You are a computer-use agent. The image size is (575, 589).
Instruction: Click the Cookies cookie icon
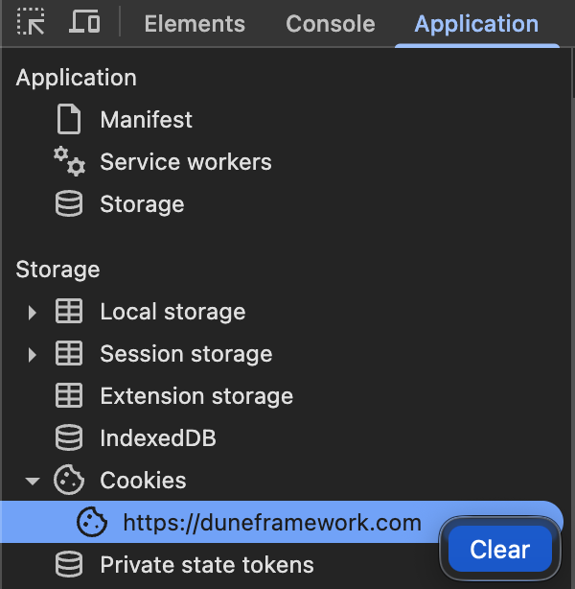tap(69, 481)
